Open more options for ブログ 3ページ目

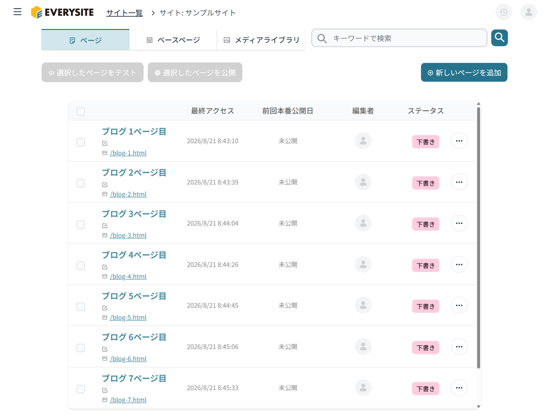pyautogui.click(x=459, y=223)
